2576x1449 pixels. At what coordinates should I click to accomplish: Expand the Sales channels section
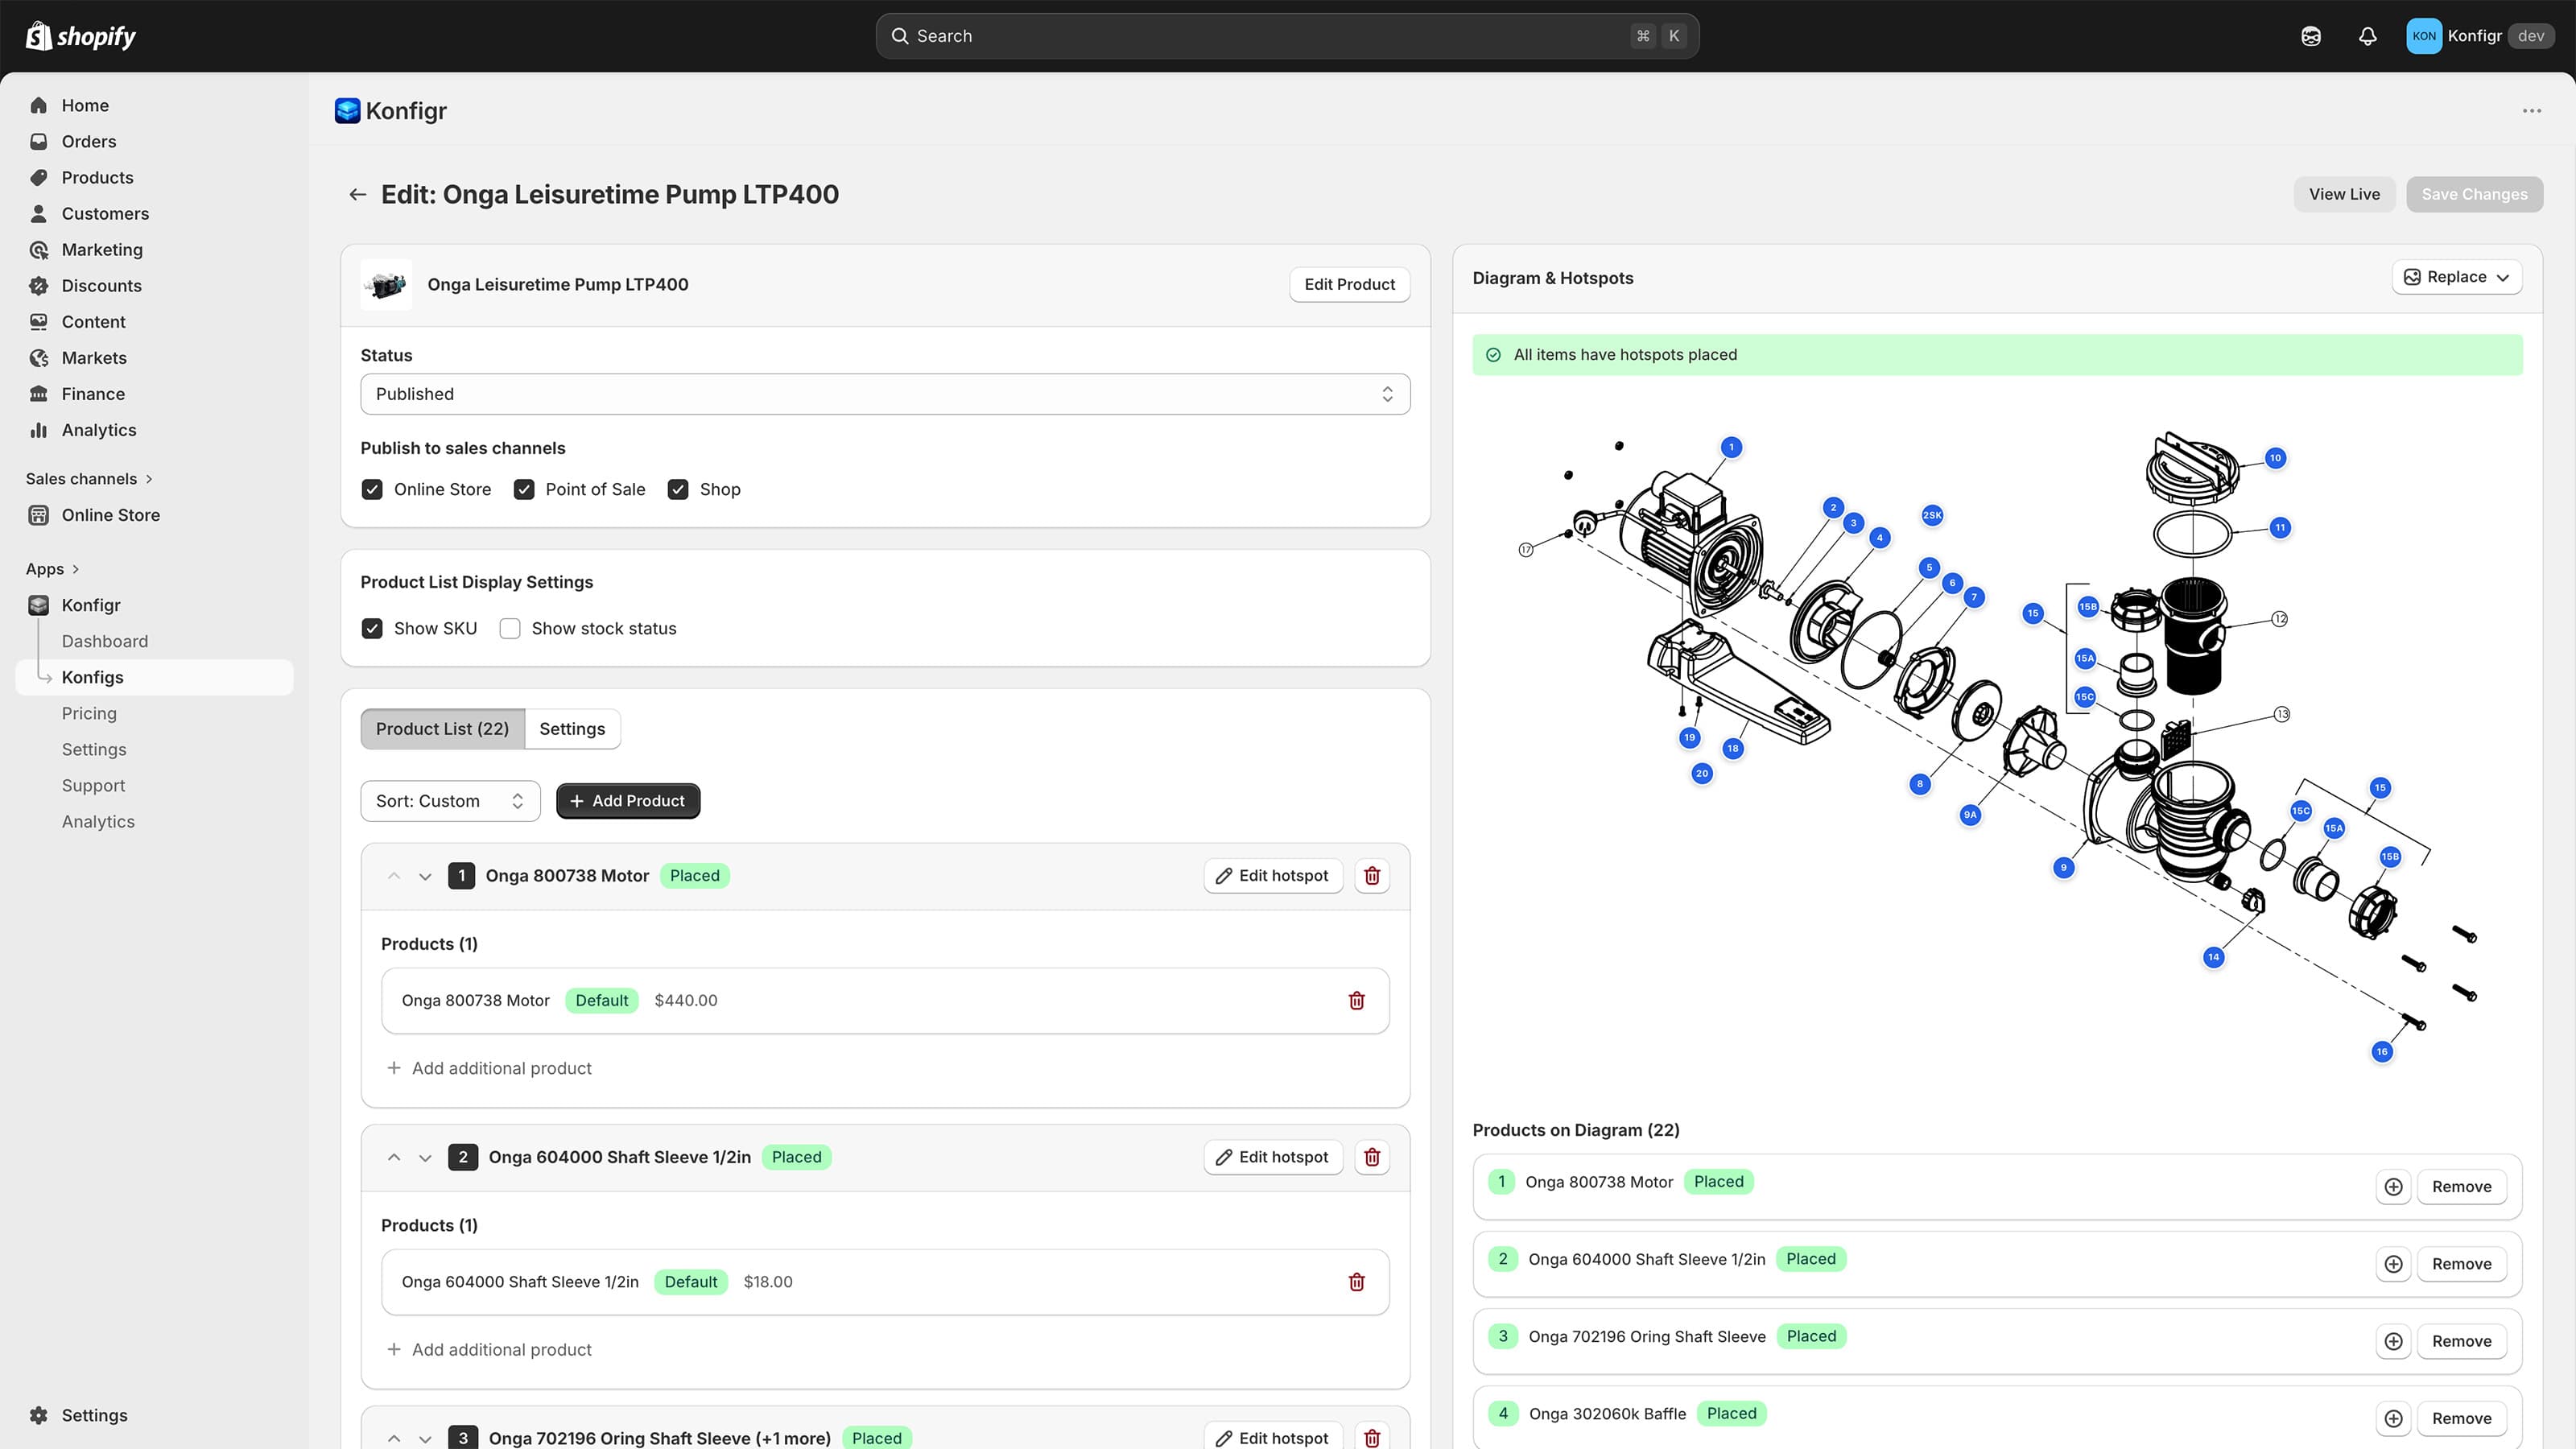click(x=89, y=478)
